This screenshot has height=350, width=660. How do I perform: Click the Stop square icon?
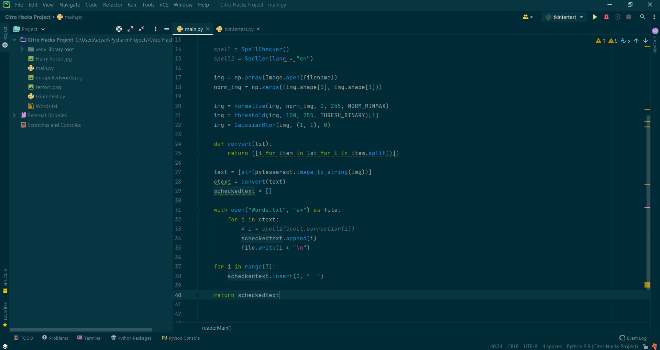click(629, 17)
